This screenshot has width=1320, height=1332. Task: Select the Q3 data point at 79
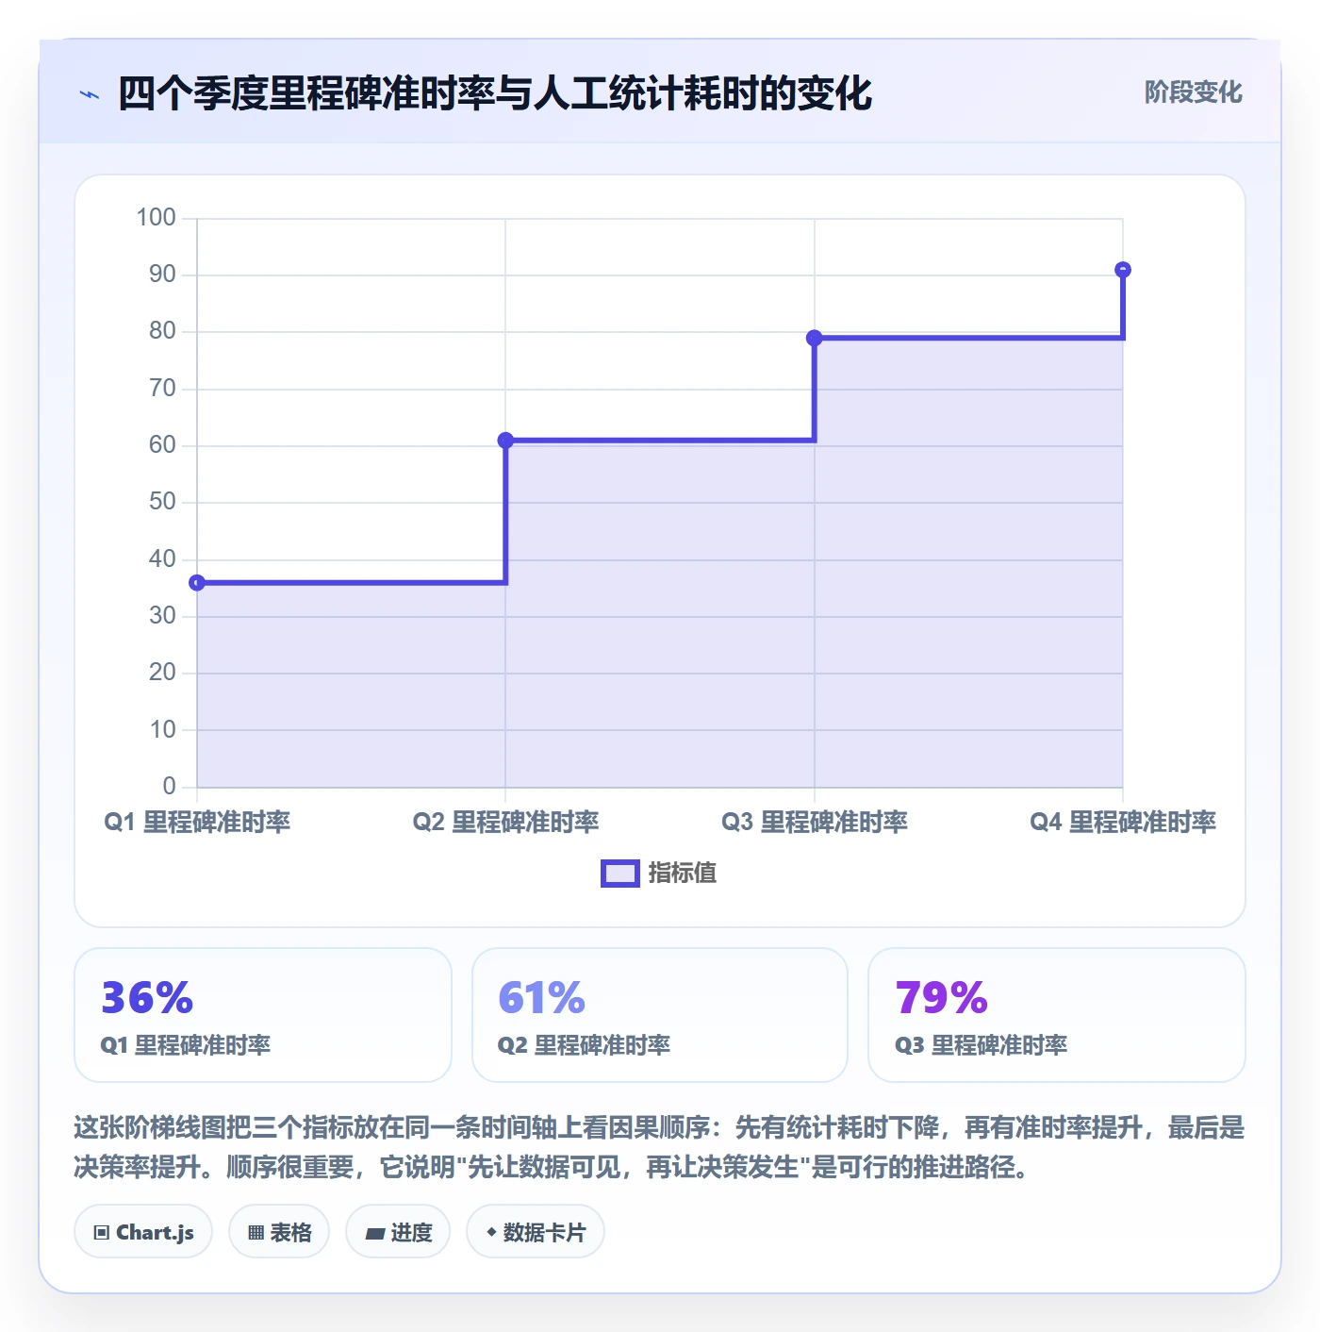(815, 338)
